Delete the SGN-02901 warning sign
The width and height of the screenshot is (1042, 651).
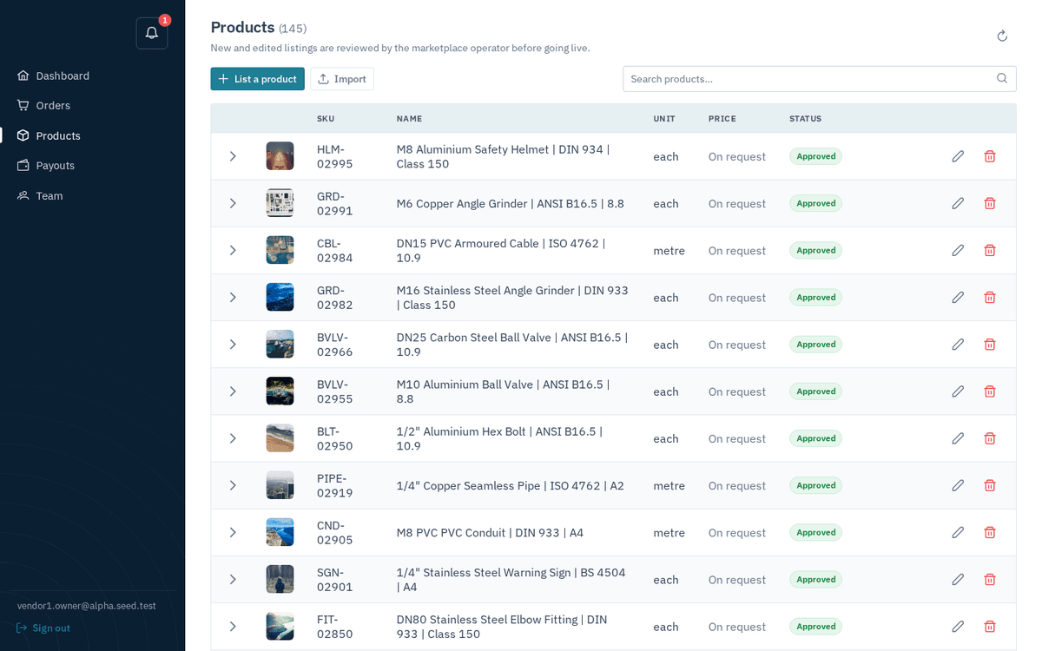pyautogui.click(x=990, y=579)
